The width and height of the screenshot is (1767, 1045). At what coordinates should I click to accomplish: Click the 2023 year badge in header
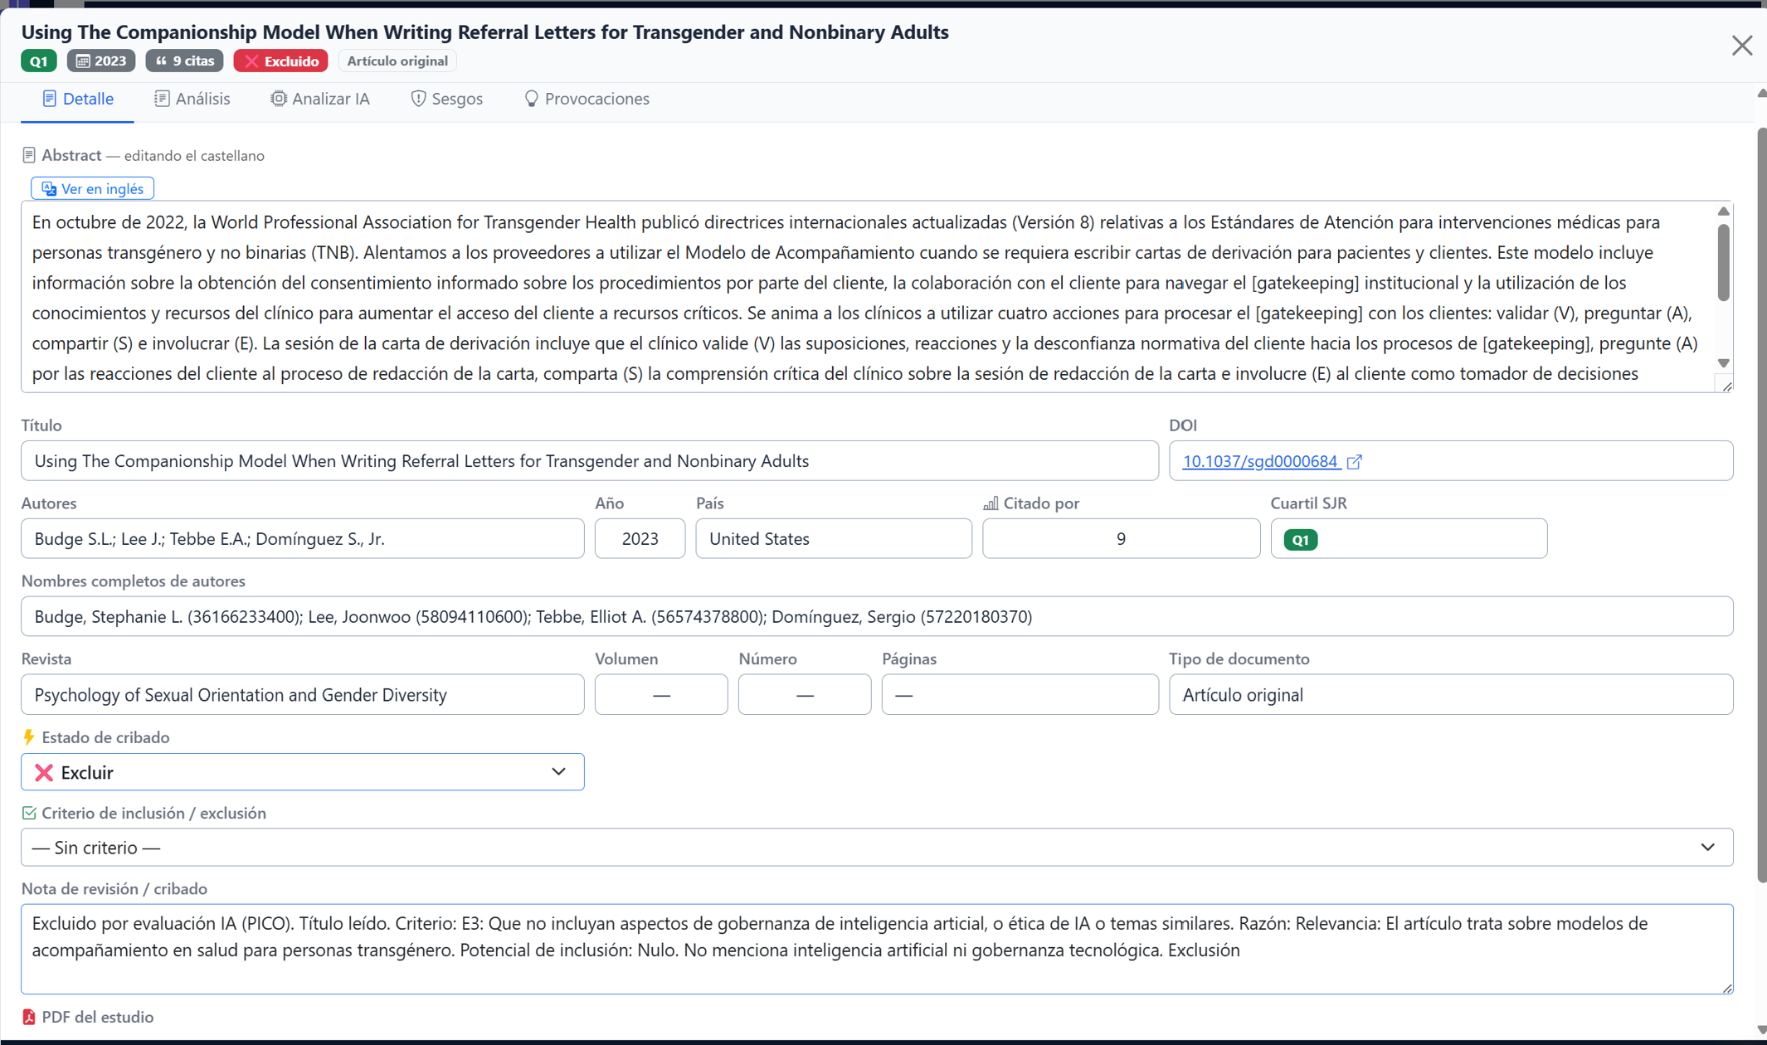pos(101,61)
